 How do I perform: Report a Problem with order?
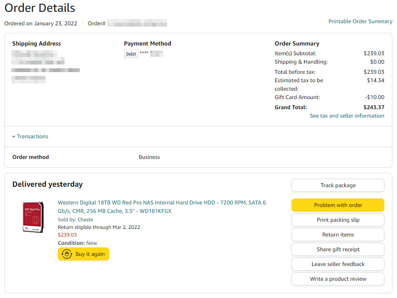[338, 205]
